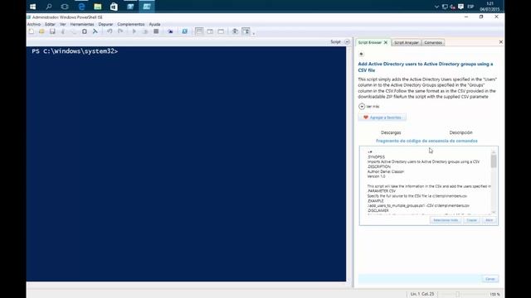Open the Ver menu

[63, 24]
